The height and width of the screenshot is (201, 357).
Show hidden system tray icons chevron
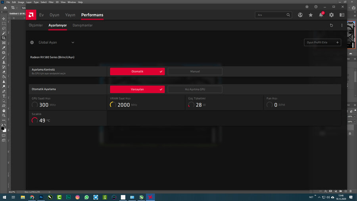click(x=319, y=197)
